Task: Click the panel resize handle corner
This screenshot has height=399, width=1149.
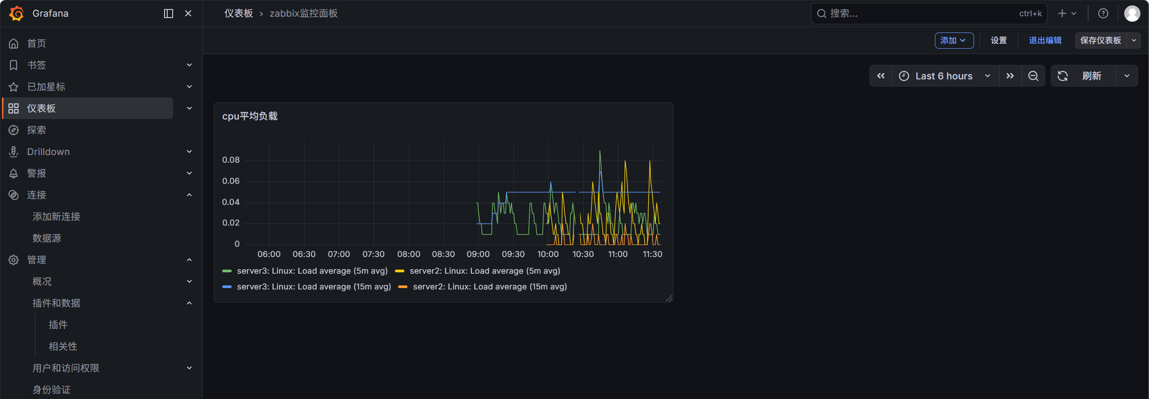Action: click(669, 298)
